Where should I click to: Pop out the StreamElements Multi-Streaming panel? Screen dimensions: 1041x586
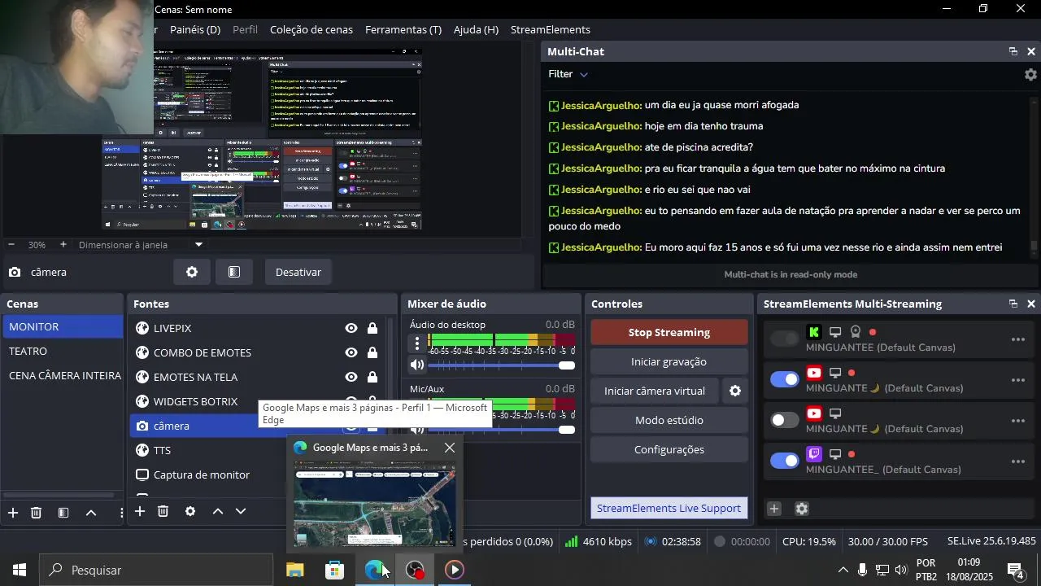tap(1013, 304)
